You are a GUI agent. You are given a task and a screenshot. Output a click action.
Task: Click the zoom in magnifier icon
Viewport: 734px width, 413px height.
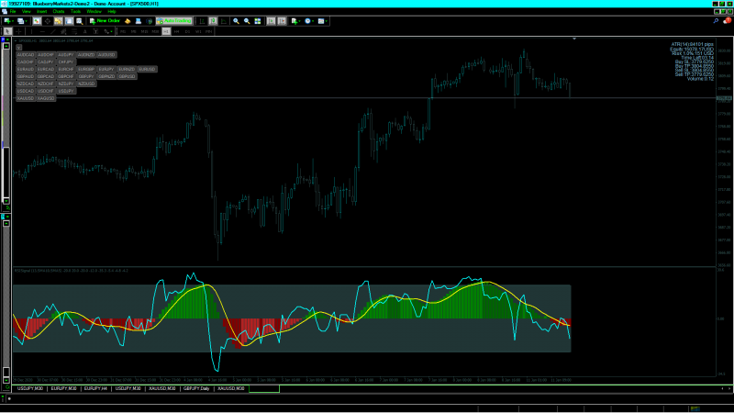pyautogui.click(x=236, y=20)
